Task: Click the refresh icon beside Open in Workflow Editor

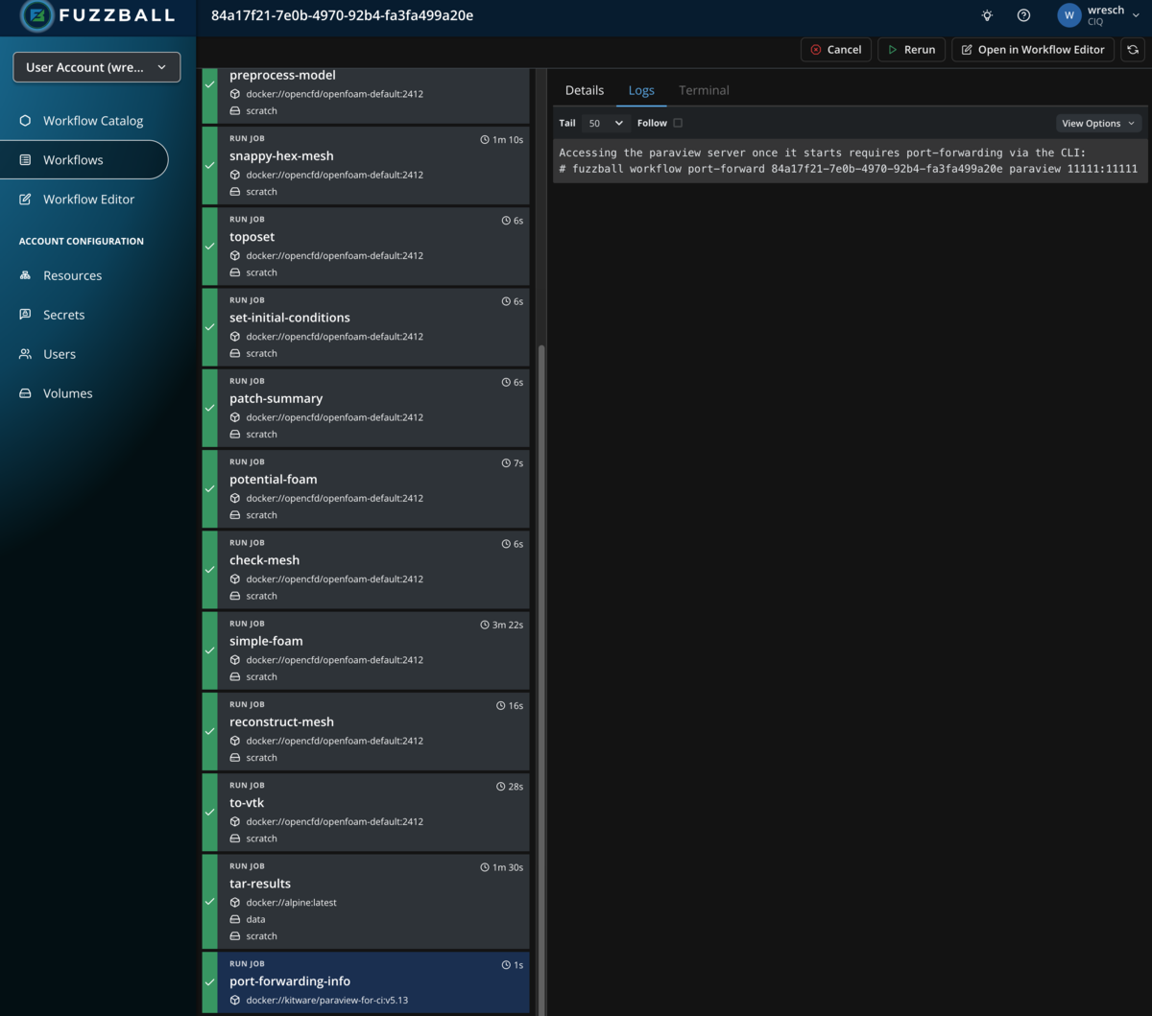Action: coord(1133,49)
